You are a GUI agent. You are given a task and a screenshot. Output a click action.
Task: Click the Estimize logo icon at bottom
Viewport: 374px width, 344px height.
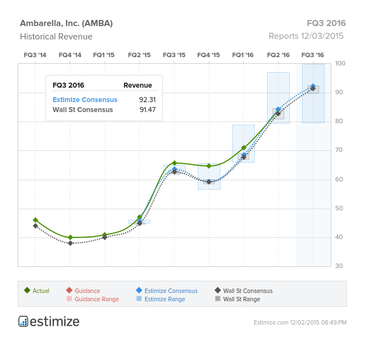[x=23, y=321]
